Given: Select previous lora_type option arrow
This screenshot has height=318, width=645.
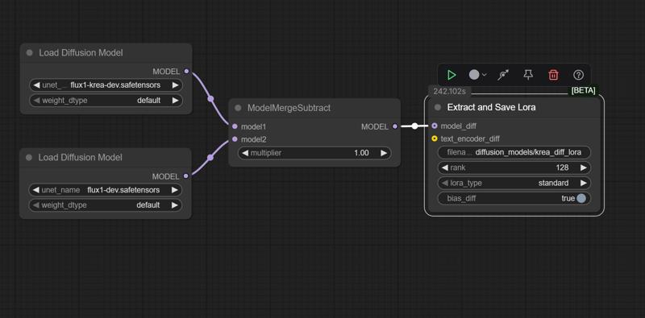Looking at the screenshot, I should click(x=445, y=183).
